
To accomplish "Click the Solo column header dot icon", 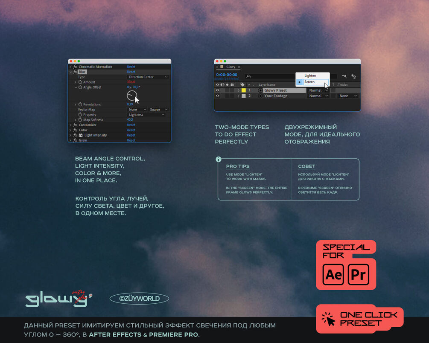I will coord(227,85).
